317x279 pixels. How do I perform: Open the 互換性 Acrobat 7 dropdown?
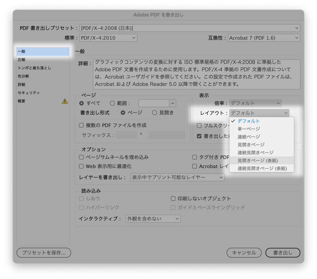264,38
